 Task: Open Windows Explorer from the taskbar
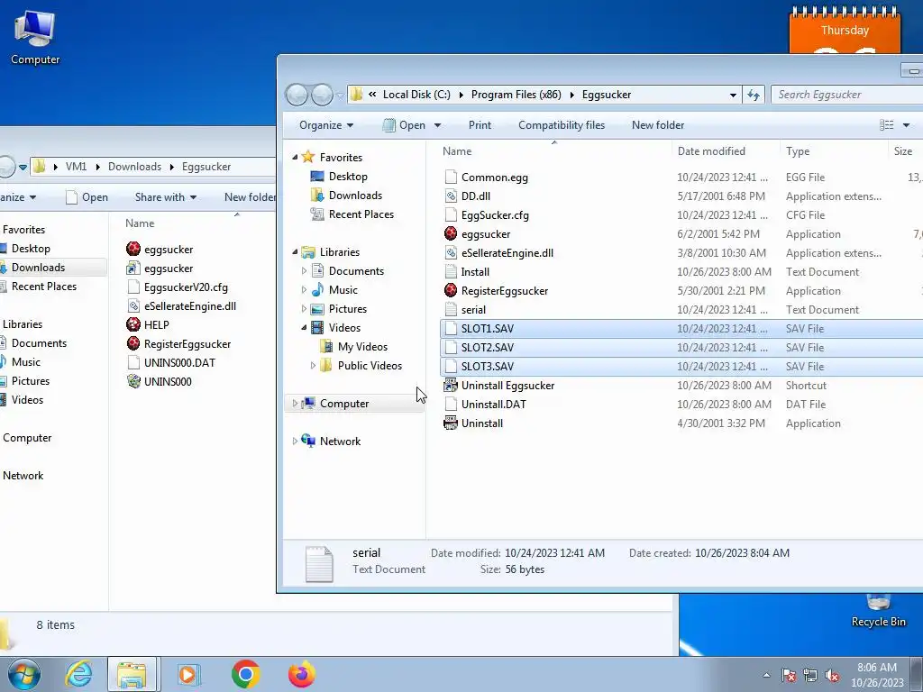pyautogui.click(x=132, y=674)
